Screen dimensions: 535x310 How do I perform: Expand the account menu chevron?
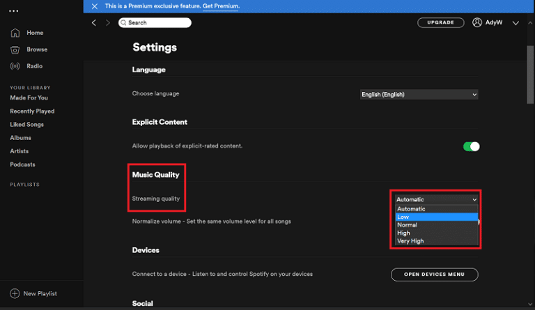tap(515, 23)
